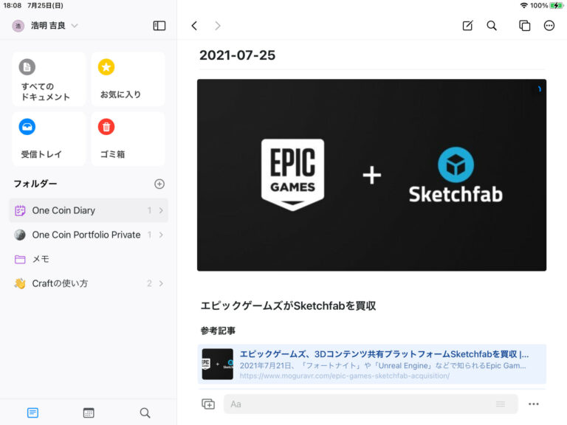Image resolution: width=567 pixels, height=425 pixels.
Task: Open search from the top toolbar magnifier
Action: (x=492, y=26)
